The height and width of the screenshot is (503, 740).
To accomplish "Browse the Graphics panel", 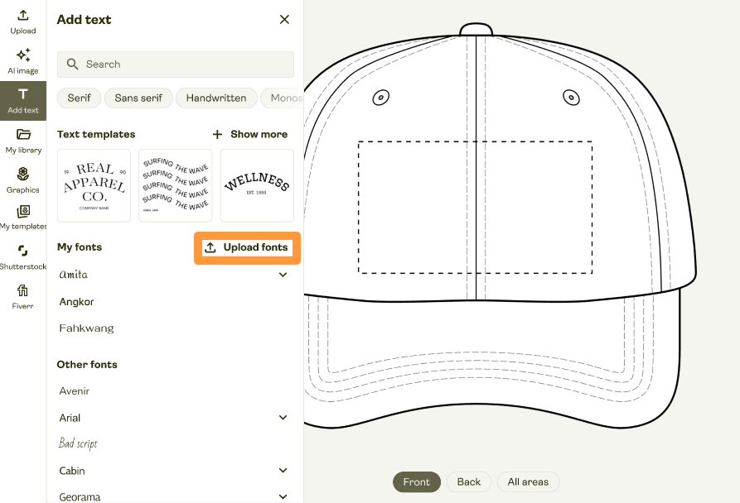I will [22, 178].
